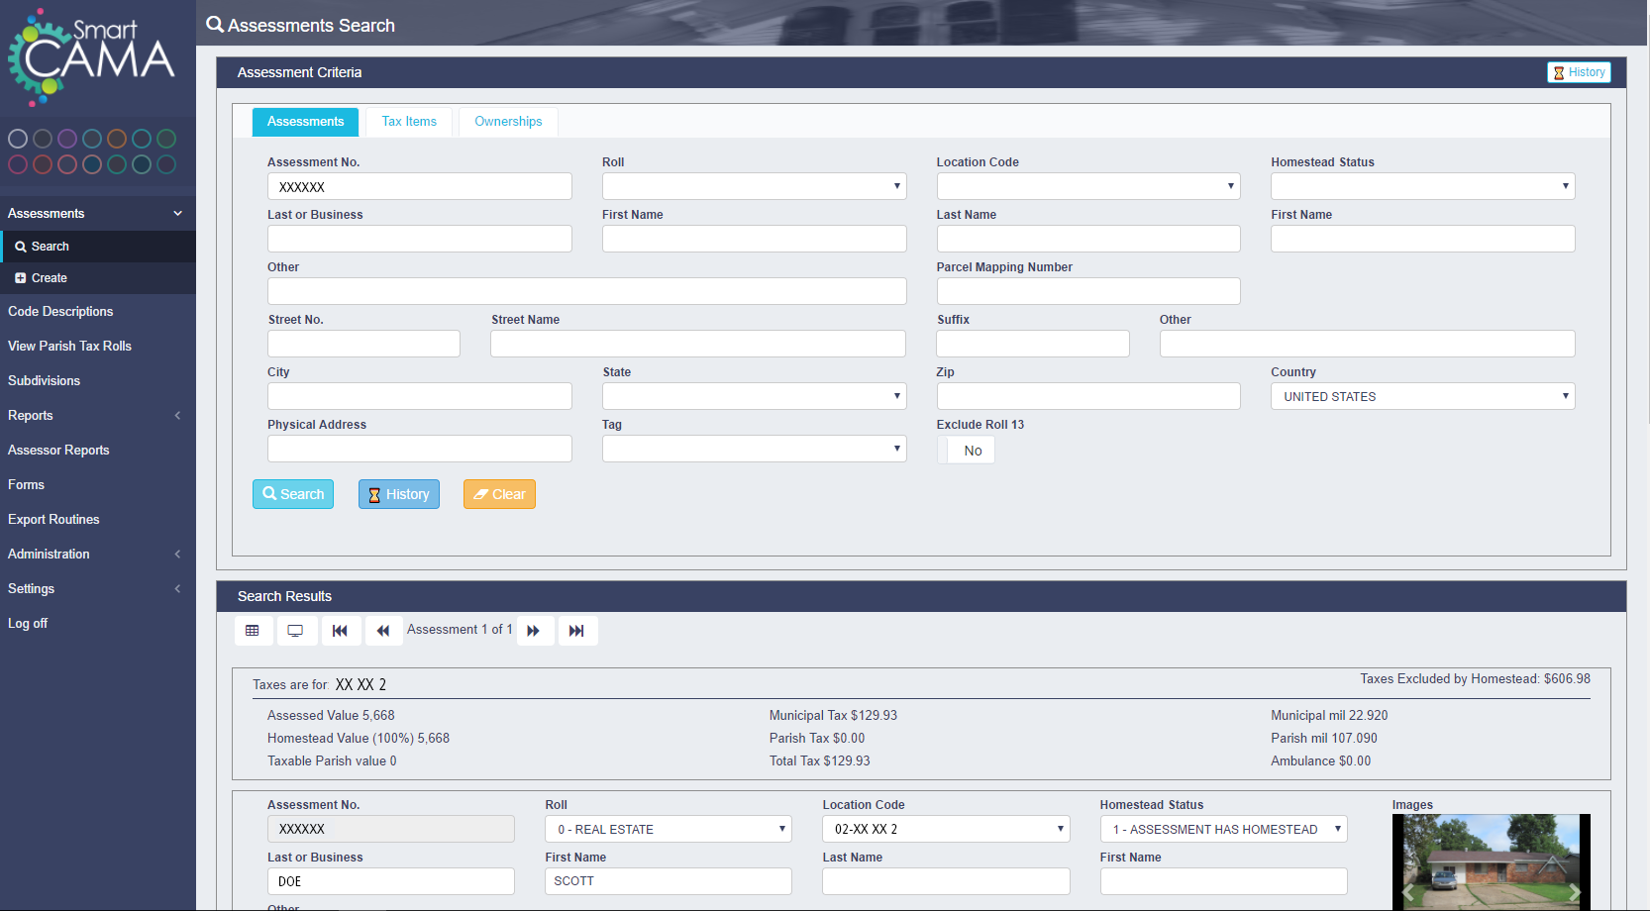Viewport: 1650px width, 911px height.
Task: Click the blue Search button
Action: pyautogui.click(x=293, y=494)
